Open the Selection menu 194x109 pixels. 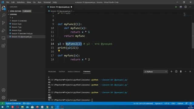21,2
